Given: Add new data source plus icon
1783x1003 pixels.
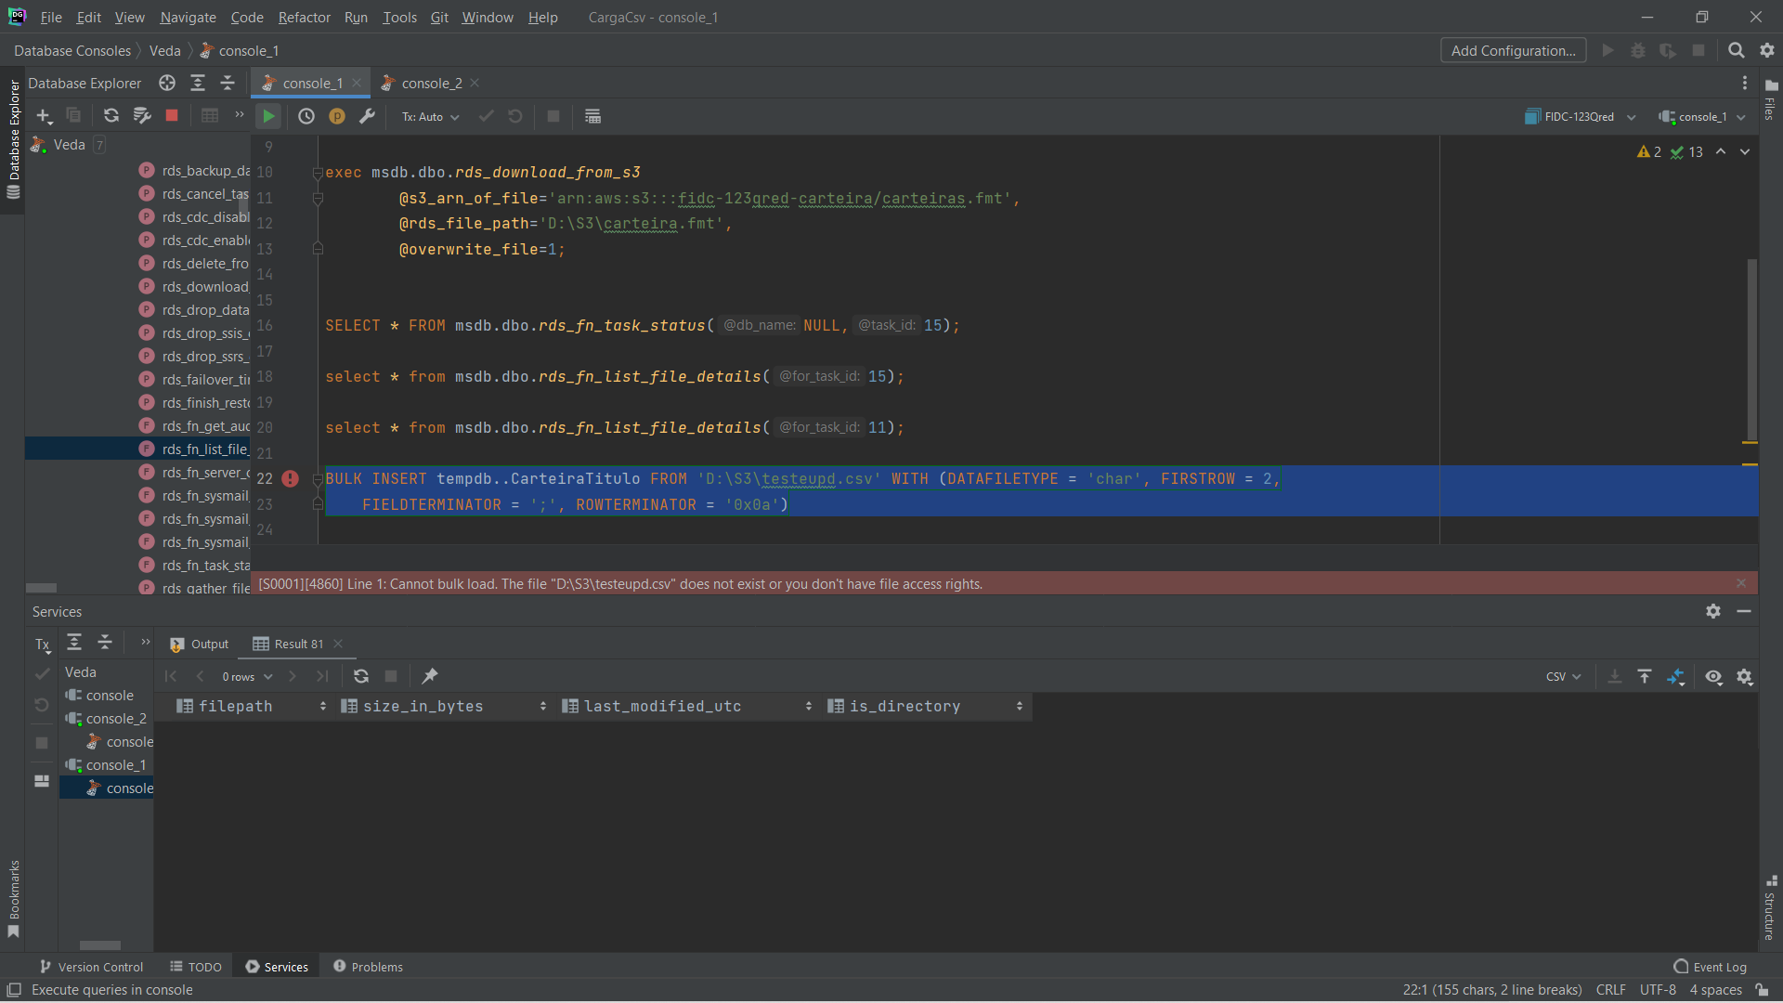Looking at the screenshot, I should click(x=44, y=116).
